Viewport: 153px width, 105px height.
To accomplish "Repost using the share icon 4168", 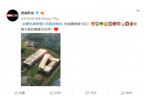I will pos(55,93).
